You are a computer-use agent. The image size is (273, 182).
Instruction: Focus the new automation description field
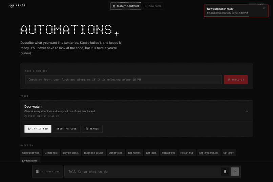123,80
